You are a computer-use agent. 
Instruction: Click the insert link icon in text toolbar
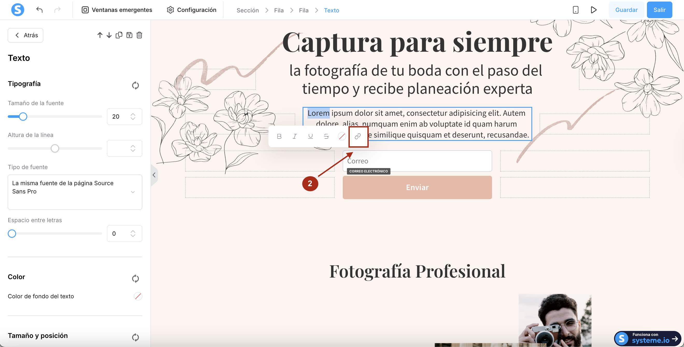(358, 136)
